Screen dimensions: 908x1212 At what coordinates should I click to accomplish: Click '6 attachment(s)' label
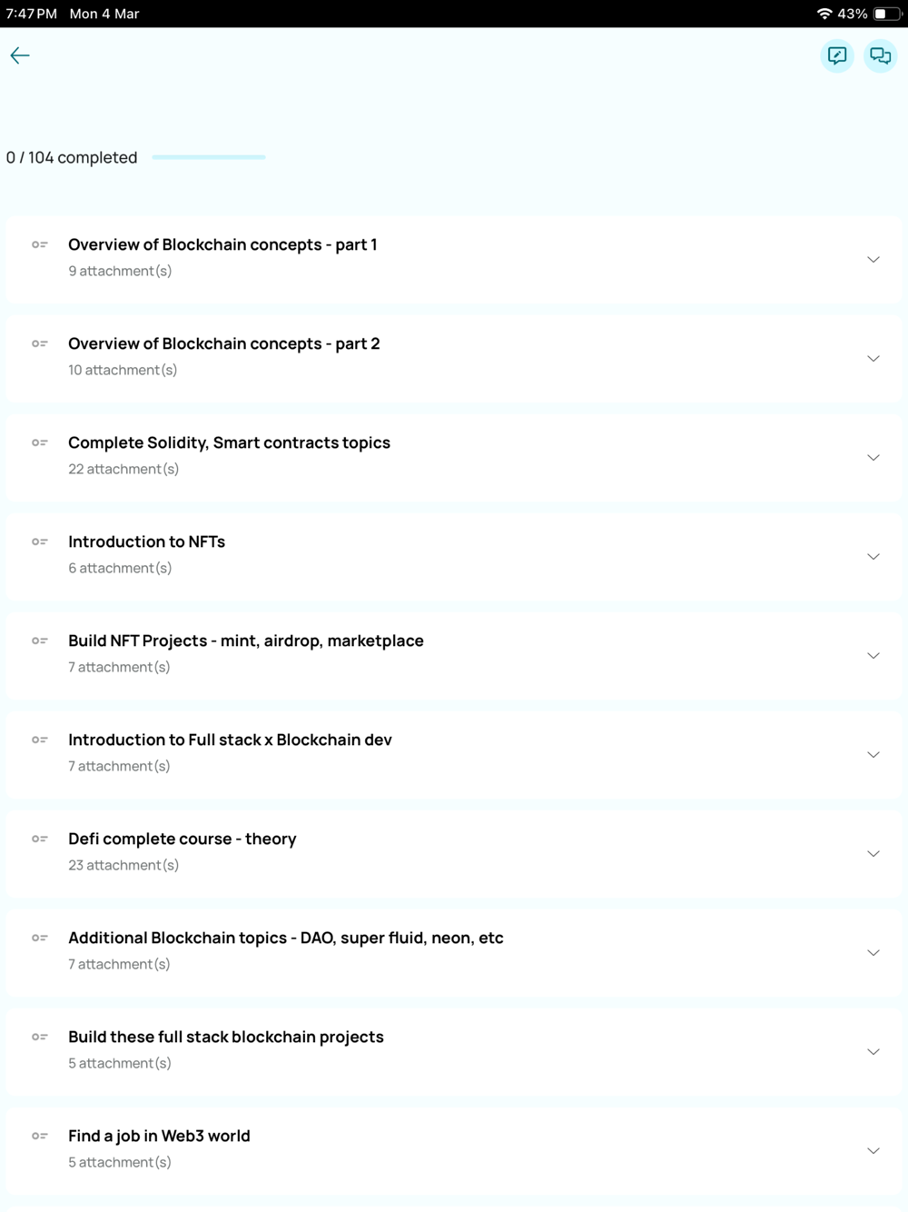(120, 568)
